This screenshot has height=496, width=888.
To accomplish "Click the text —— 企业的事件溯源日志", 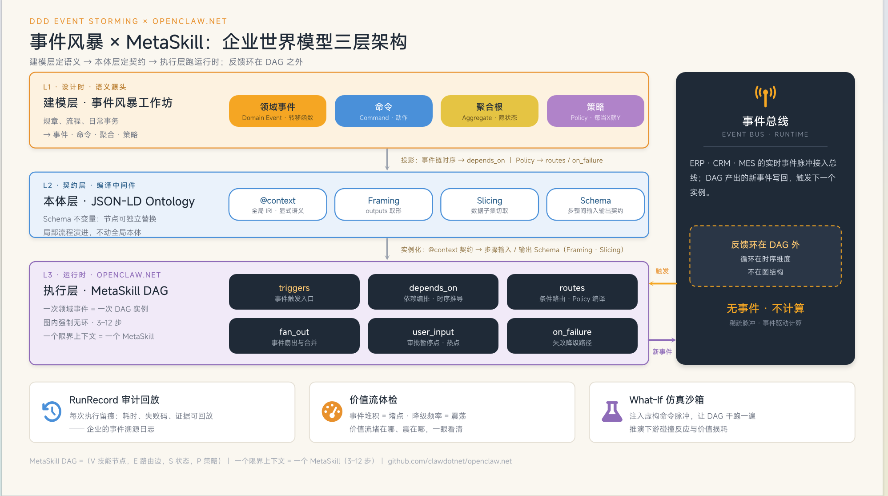I will click(x=112, y=429).
